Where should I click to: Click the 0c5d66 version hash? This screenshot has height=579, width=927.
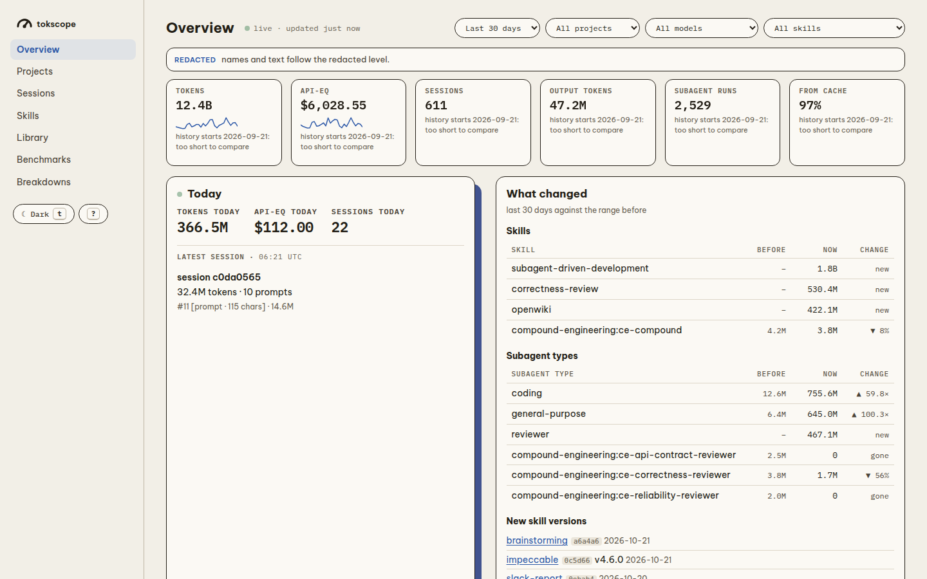click(577, 560)
